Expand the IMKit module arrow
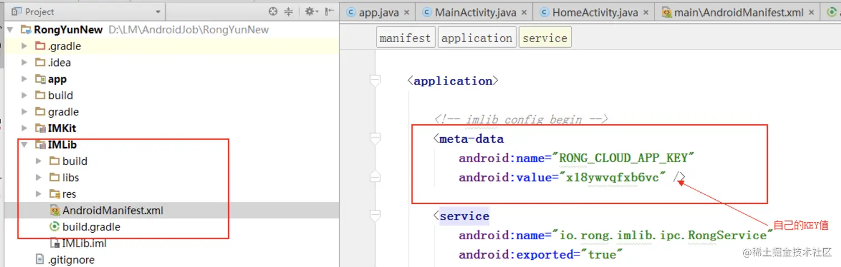841x267 pixels. (24, 128)
